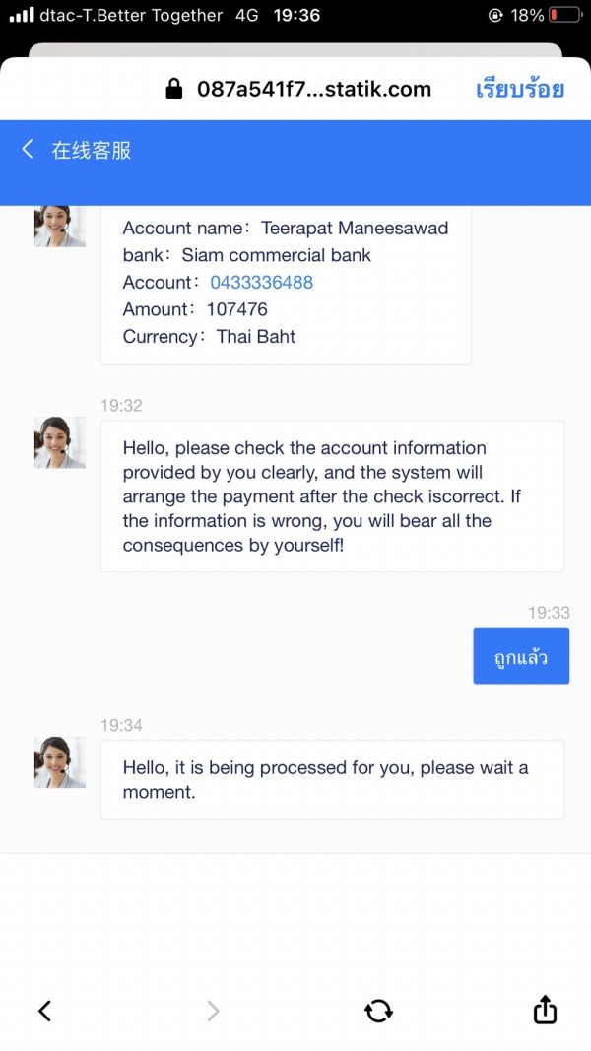Open the share sheet icon

[x=545, y=1009]
